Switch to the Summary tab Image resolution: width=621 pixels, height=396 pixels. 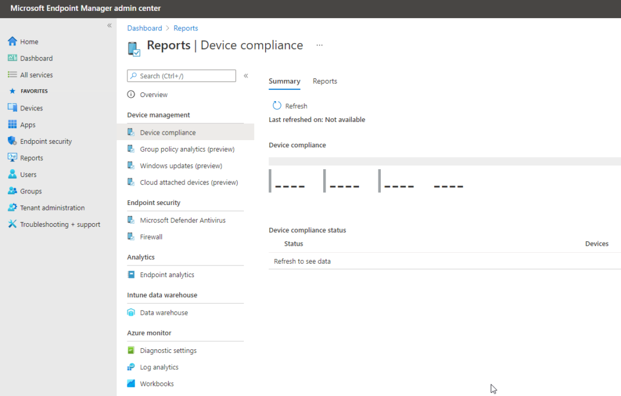pos(284,81)
